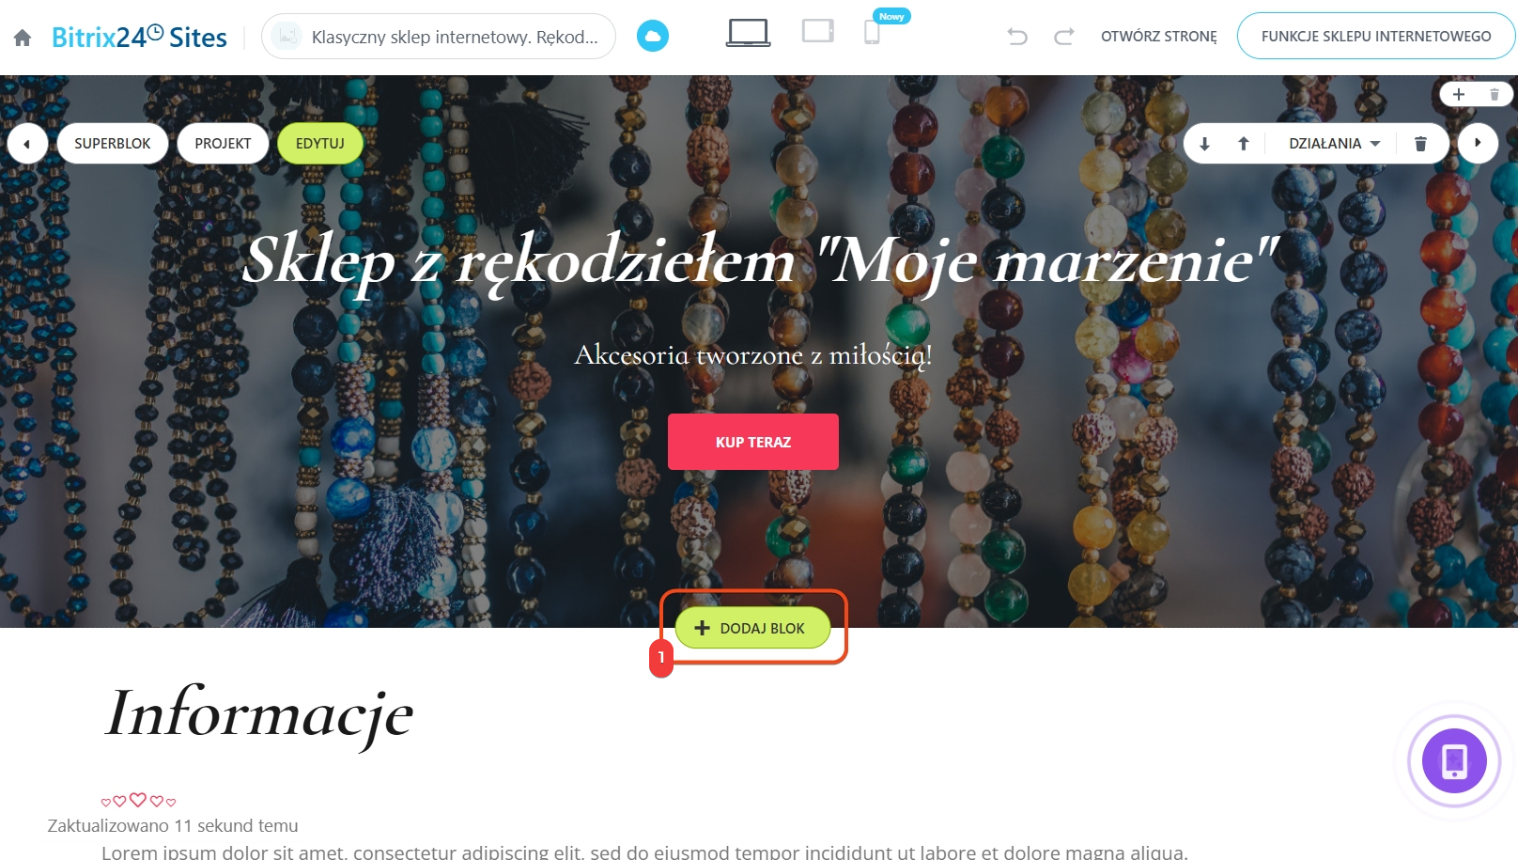1518x860 pixels.
Task: Move the block up with arrow
Action: pyautogui.click(x=1243, y=144)
